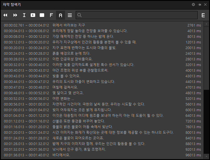Click the magnifier search icon
Viewport: 210px width, 160px height.
tap(79, 15)
